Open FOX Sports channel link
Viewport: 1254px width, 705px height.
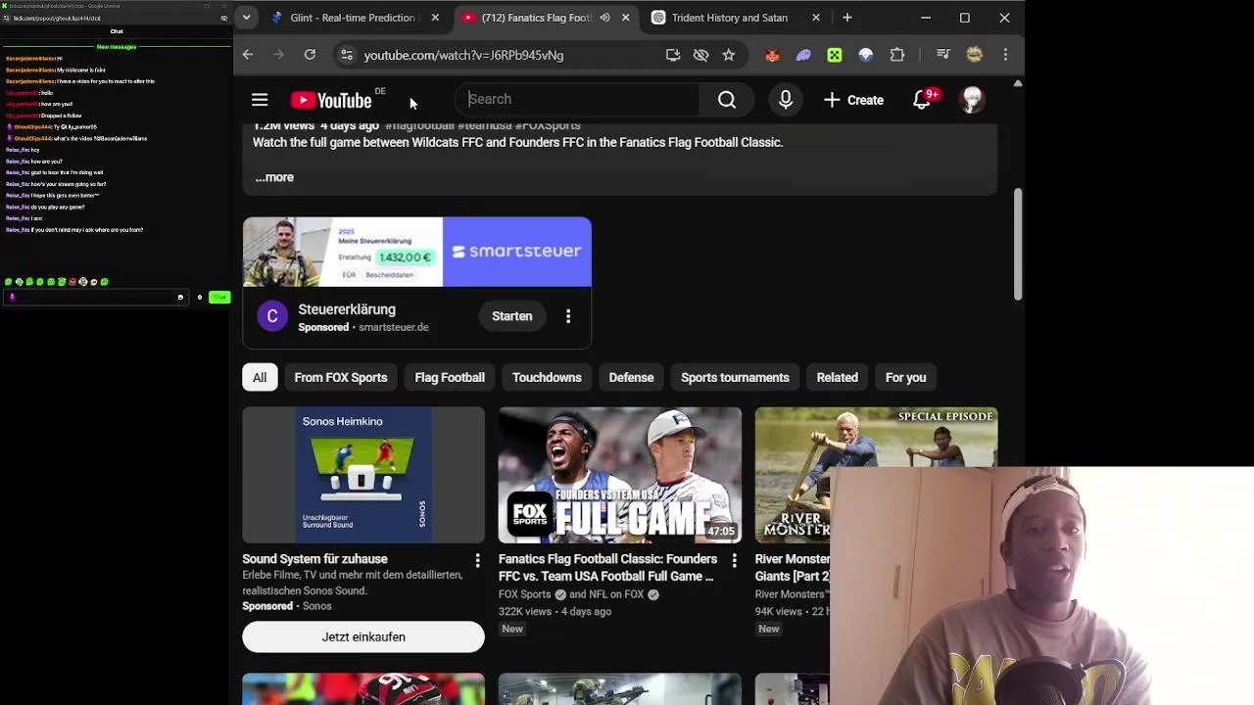525,594
